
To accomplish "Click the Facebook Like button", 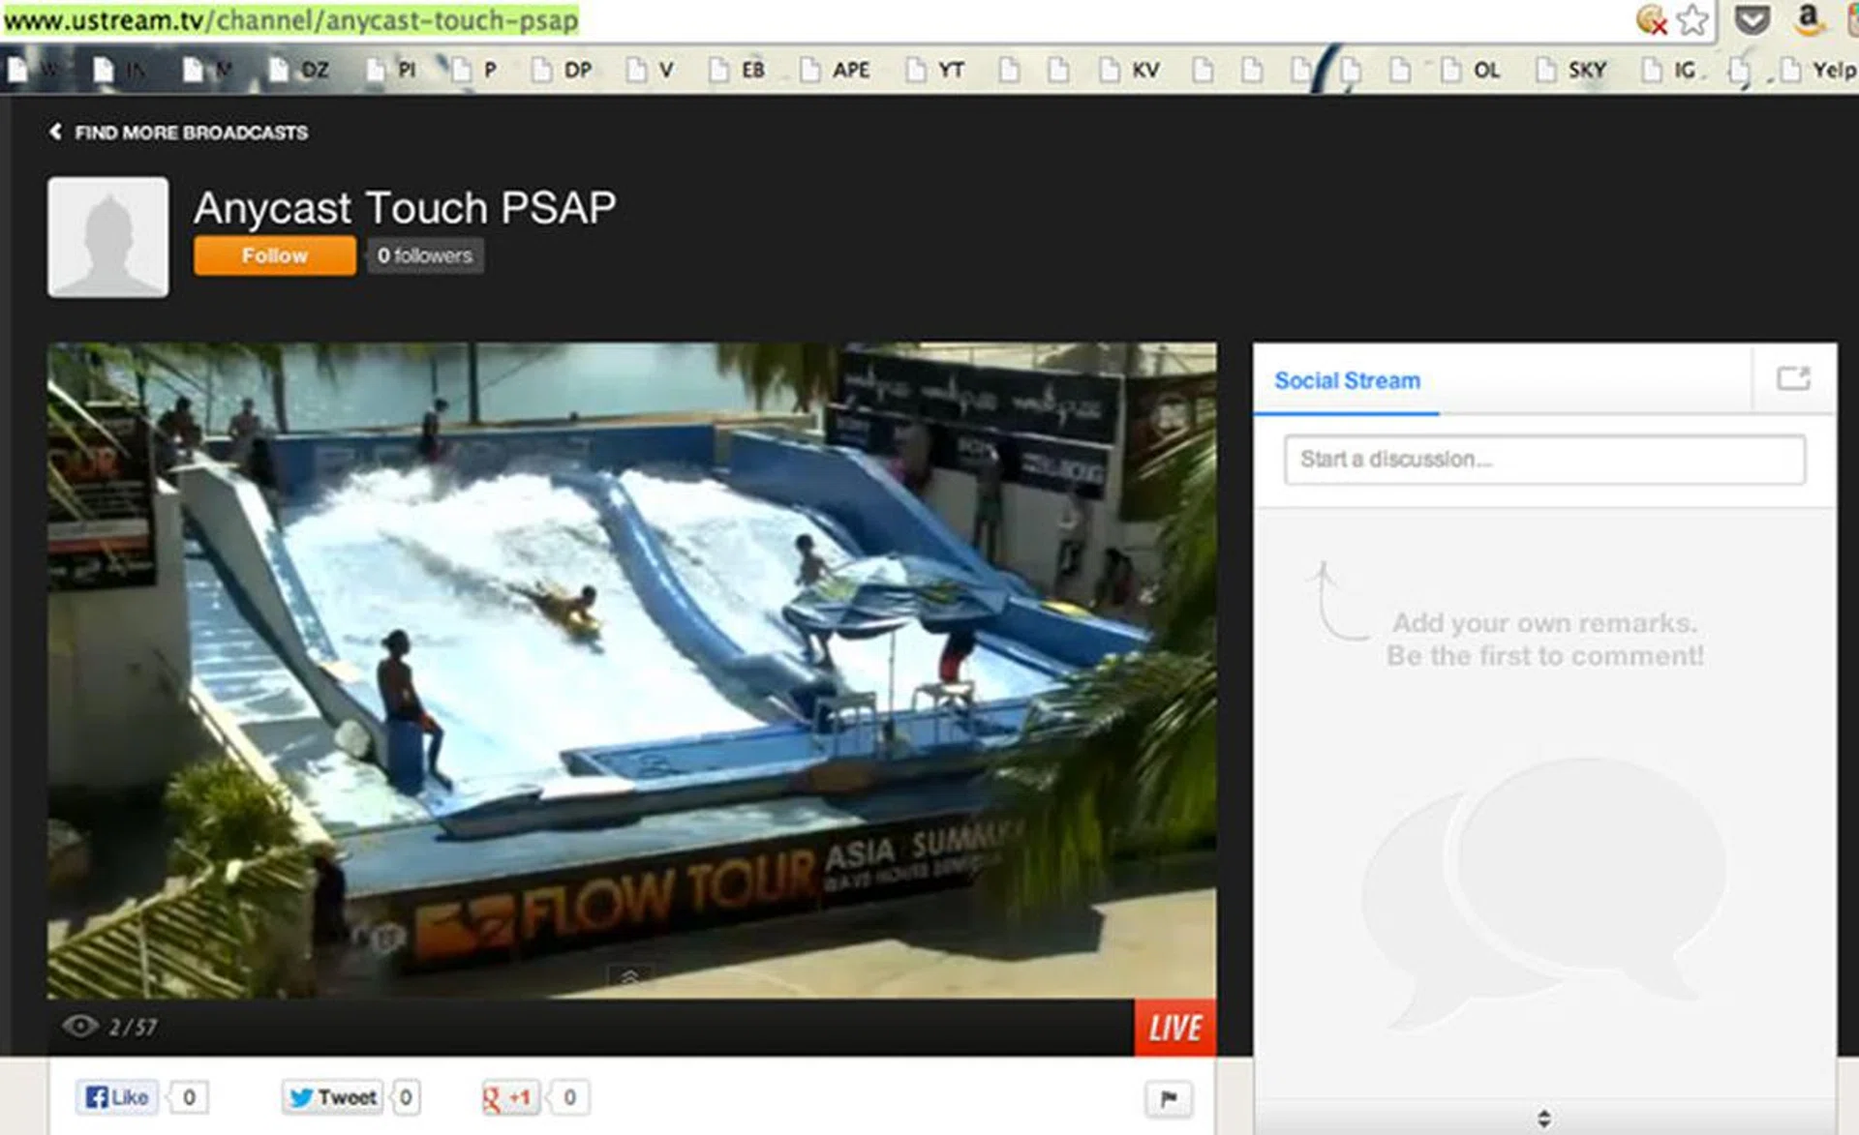I will pyautogui.click(x=117, y=1097).
